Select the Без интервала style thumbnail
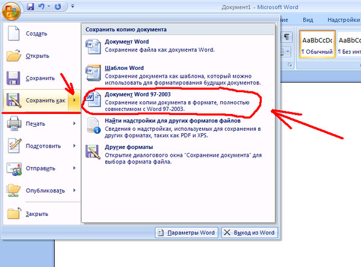The width and height of the screenshot is (361, 267). (348, 44)
